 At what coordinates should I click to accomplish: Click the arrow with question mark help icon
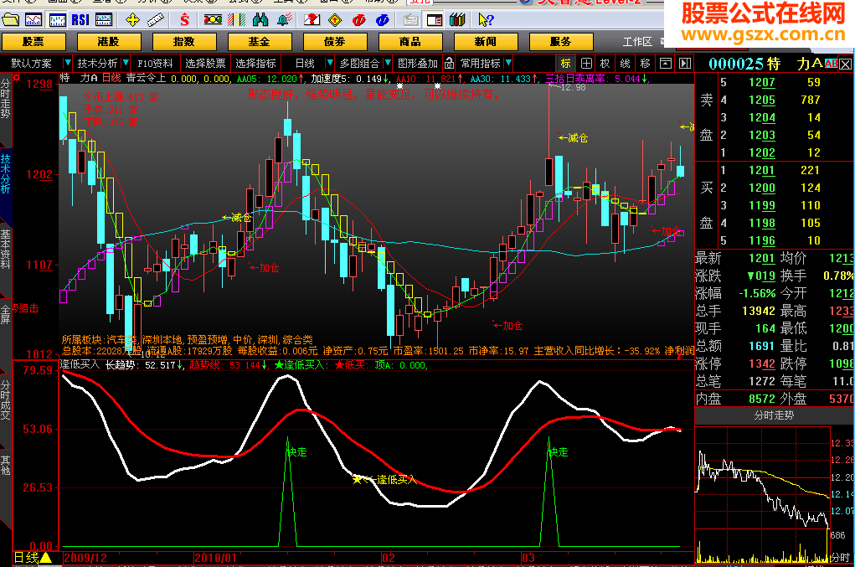[486, 21]
